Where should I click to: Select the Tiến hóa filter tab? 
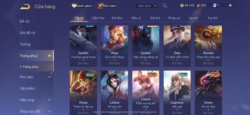98,18
